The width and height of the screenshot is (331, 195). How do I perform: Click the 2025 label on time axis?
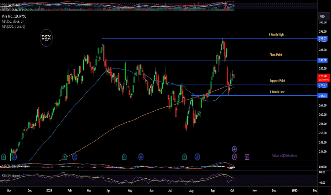click(294, 191)
